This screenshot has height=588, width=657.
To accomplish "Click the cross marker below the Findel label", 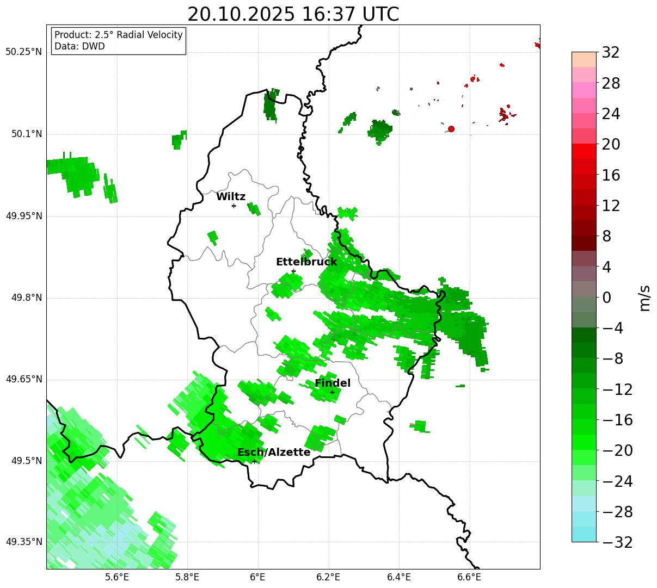I will (332, 392).
